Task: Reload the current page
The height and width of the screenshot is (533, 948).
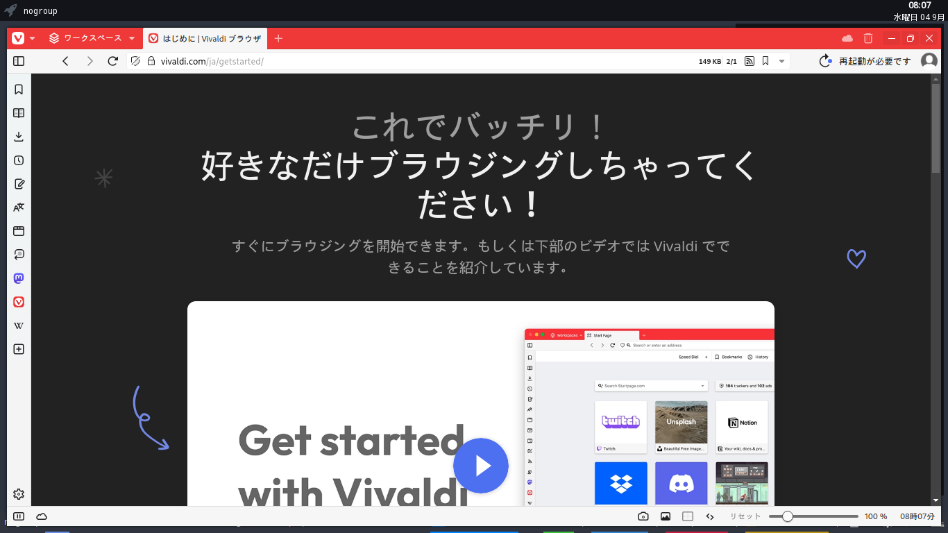Action: (113, 61)
